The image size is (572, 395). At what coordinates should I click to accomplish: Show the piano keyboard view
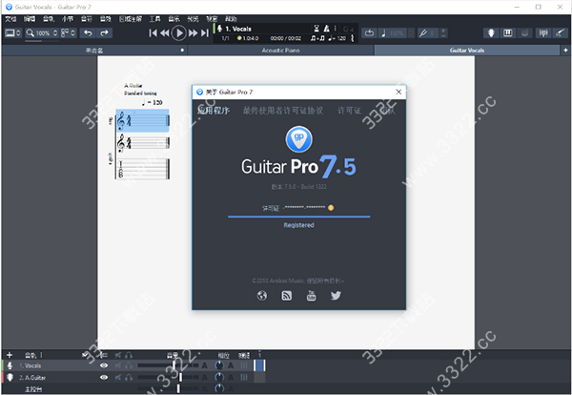tap(508, 33)
